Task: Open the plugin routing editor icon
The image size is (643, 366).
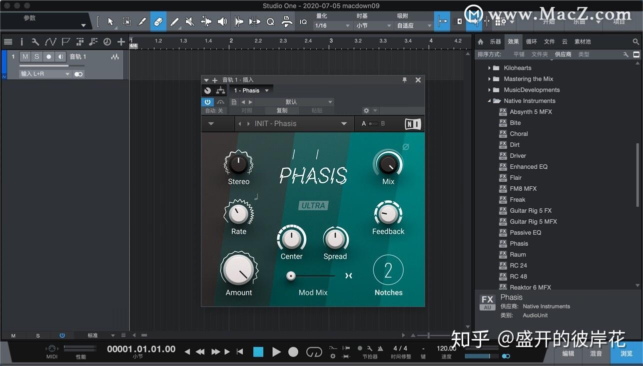Action: [x=220, y=90]
